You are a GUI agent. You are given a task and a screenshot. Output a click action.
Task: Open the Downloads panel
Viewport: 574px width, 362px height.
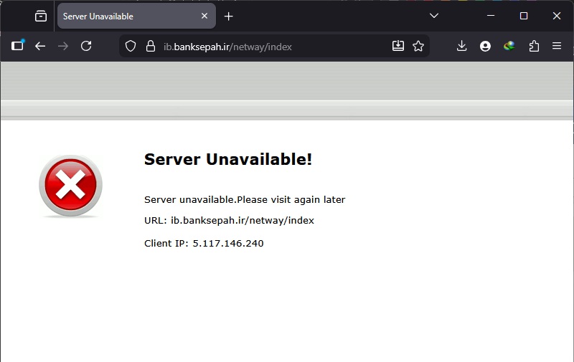(x=461, y=46)
